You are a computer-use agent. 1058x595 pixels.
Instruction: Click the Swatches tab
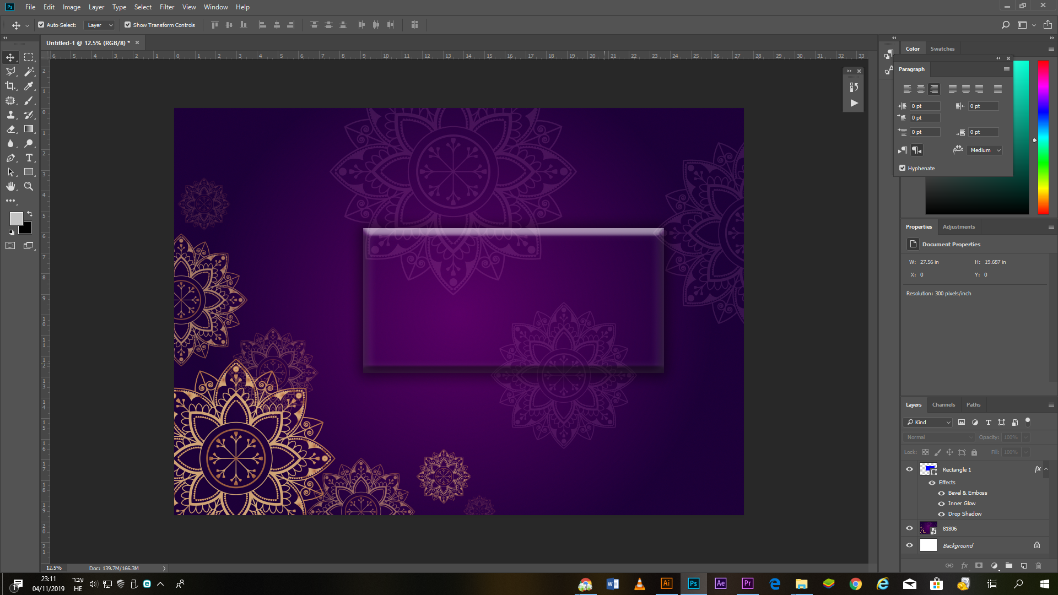click(942, 48)
